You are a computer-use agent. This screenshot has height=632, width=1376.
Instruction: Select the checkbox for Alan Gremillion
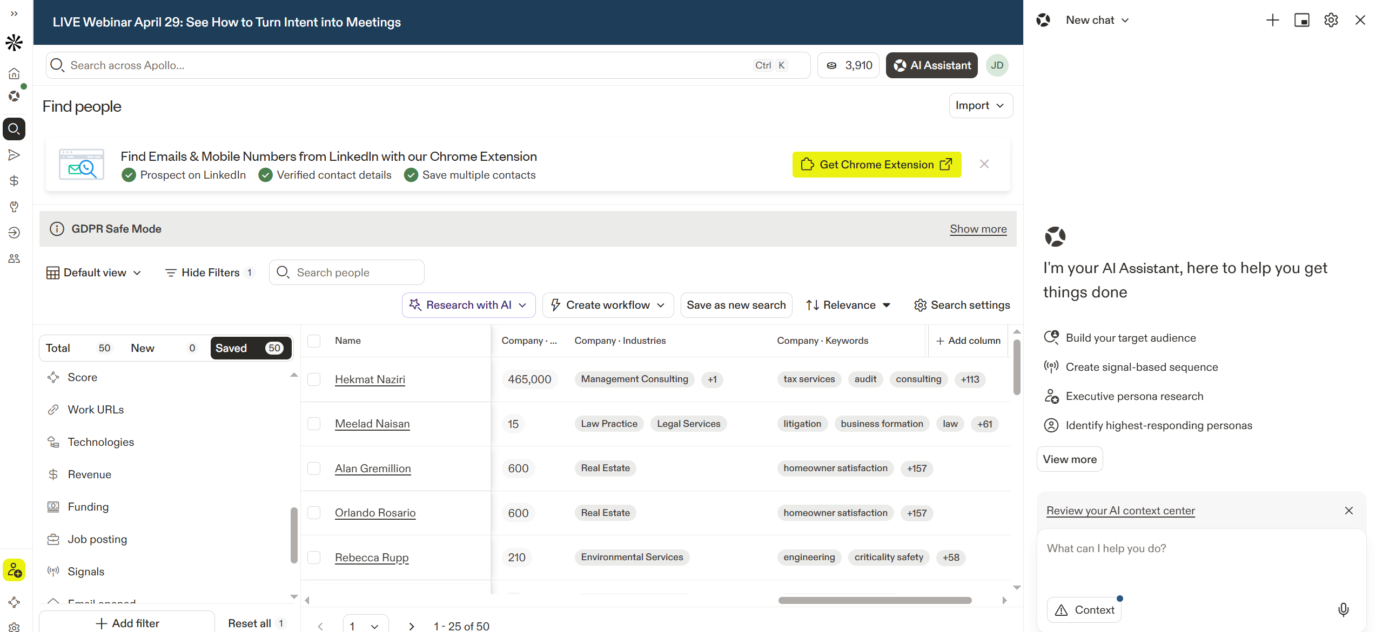(x=314, y=468)
